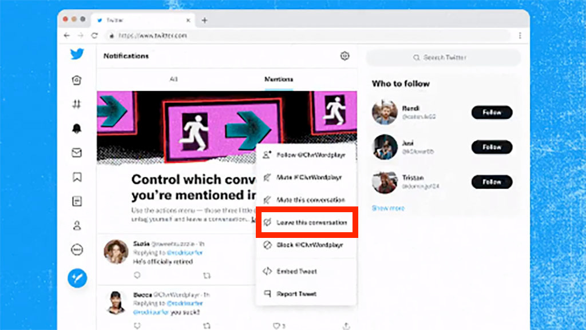Follow Tristan in Who to follow
This screenshot has height=330, width=586.
492,182
